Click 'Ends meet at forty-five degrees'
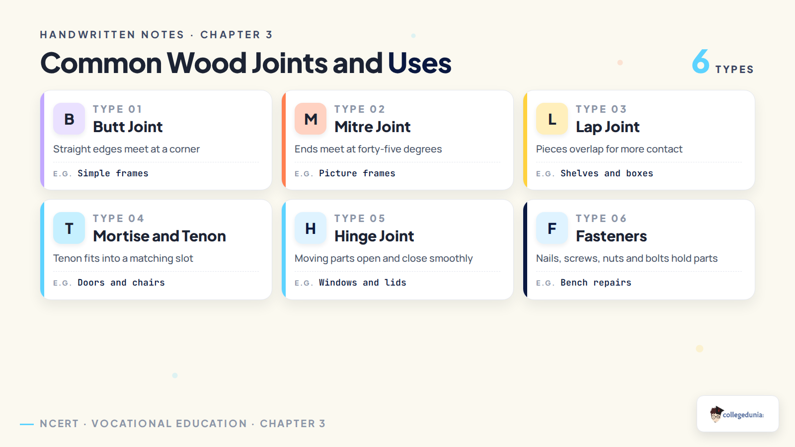Image resolution: width=795 pixels, height=447 pixels. pos(368,149)
